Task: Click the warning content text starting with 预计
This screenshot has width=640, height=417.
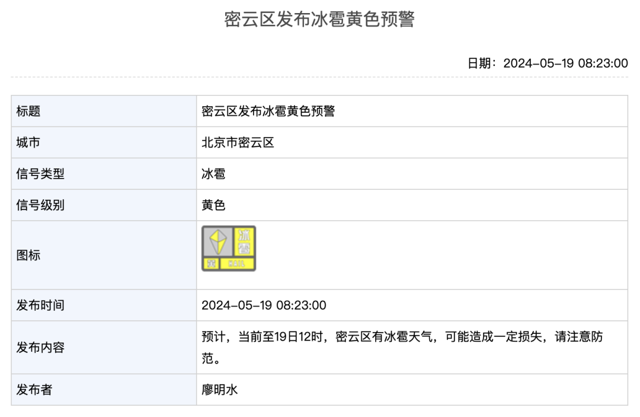Action: click(x=402, y=337)
